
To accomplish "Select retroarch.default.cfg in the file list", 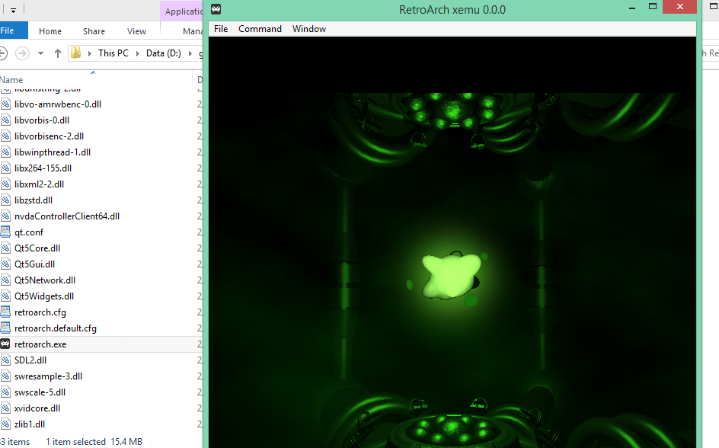I will coord(56,328).
